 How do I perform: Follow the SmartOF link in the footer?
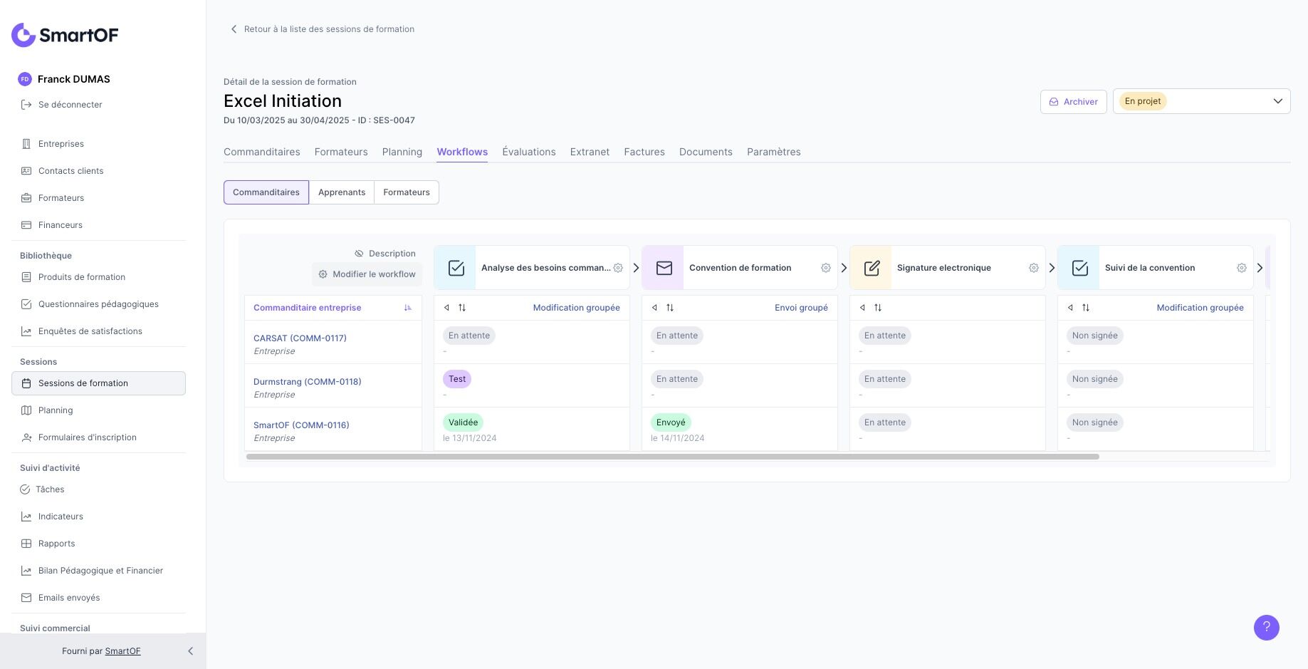click(122, 651)
